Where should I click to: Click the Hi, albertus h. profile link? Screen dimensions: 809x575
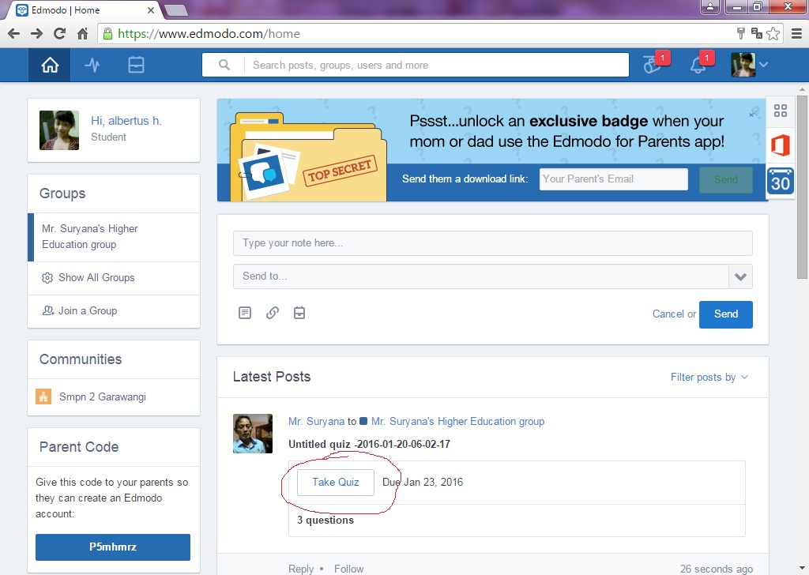coord(126,121)
